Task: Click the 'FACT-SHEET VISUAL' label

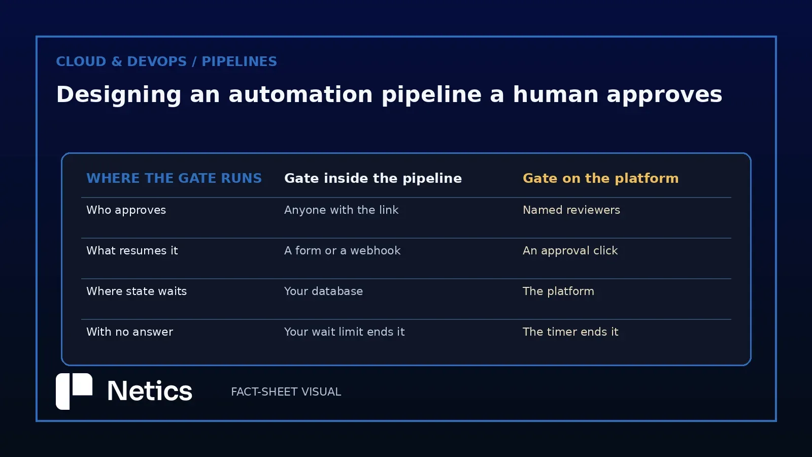Action: tap(286, 391)
